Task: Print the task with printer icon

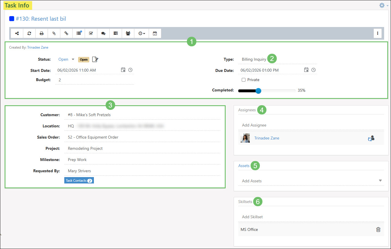Action: point(42,33)
